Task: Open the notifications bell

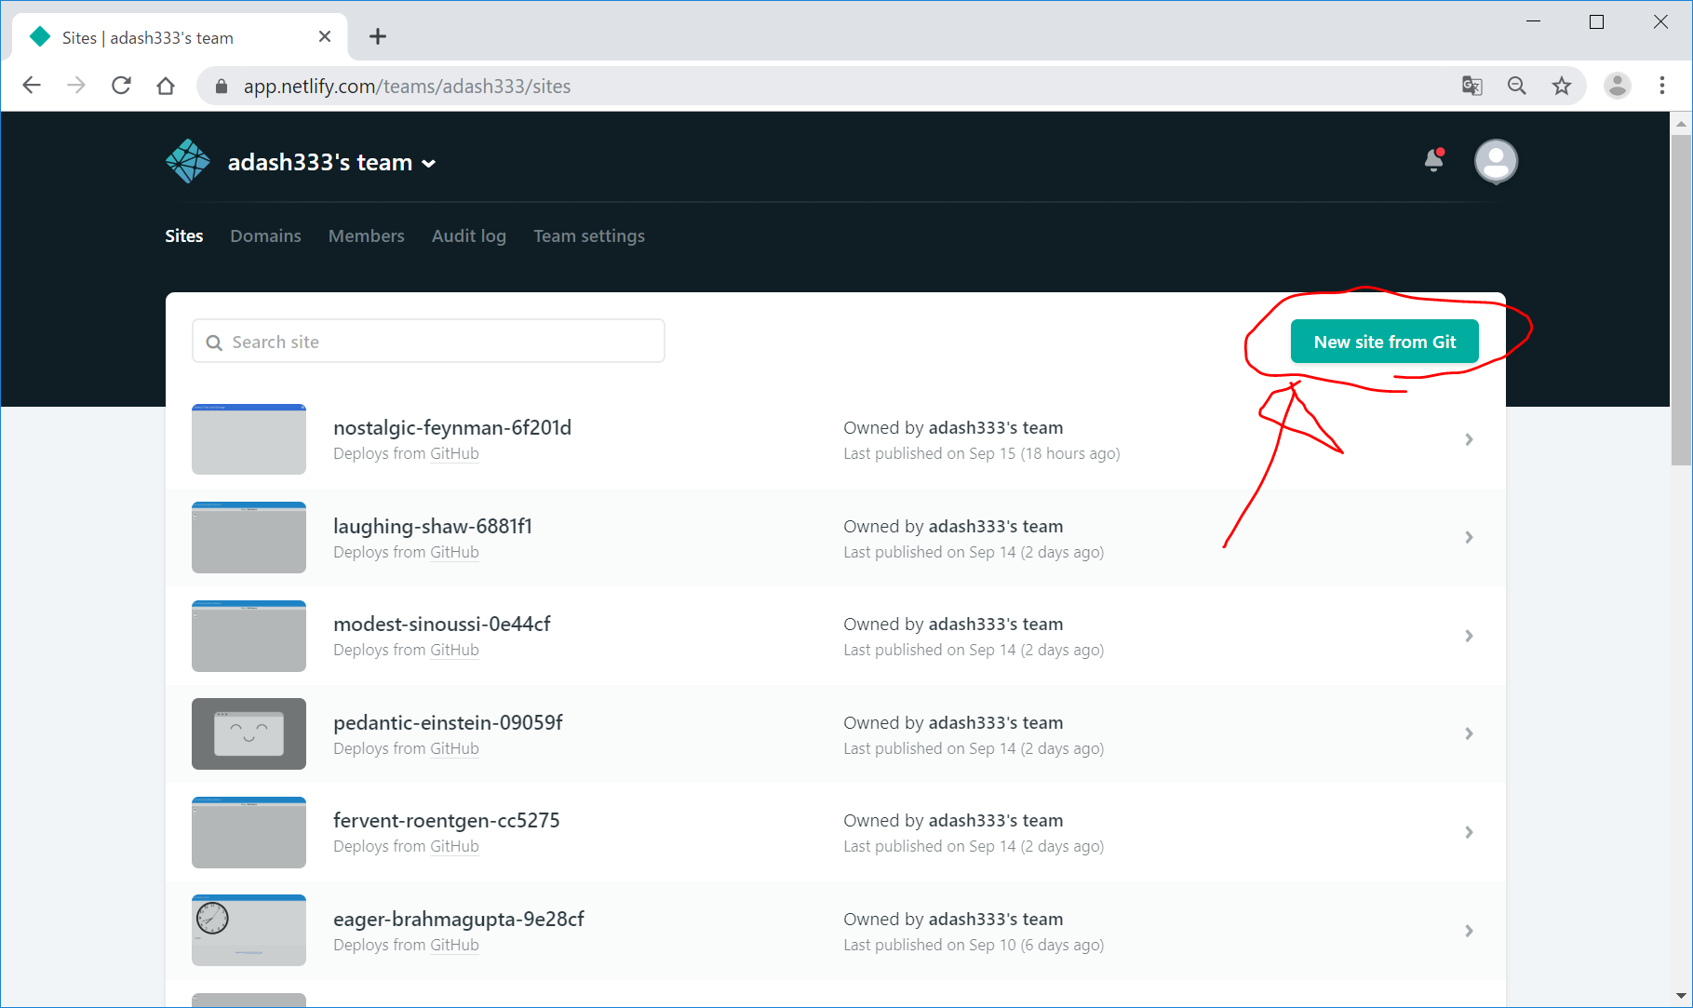Action: coord(1433,161)
